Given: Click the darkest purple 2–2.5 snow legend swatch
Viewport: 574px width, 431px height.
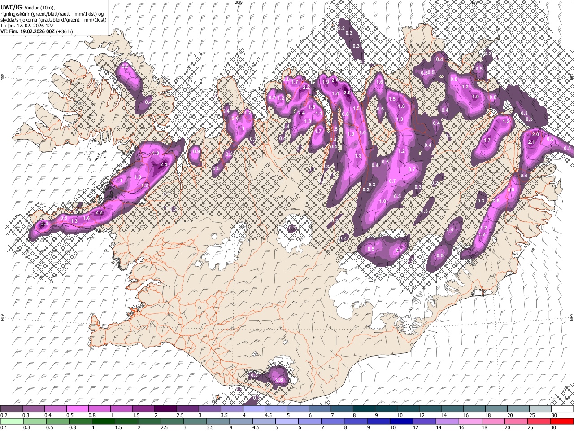Looking at the screenshot, I should coord(165,409).
